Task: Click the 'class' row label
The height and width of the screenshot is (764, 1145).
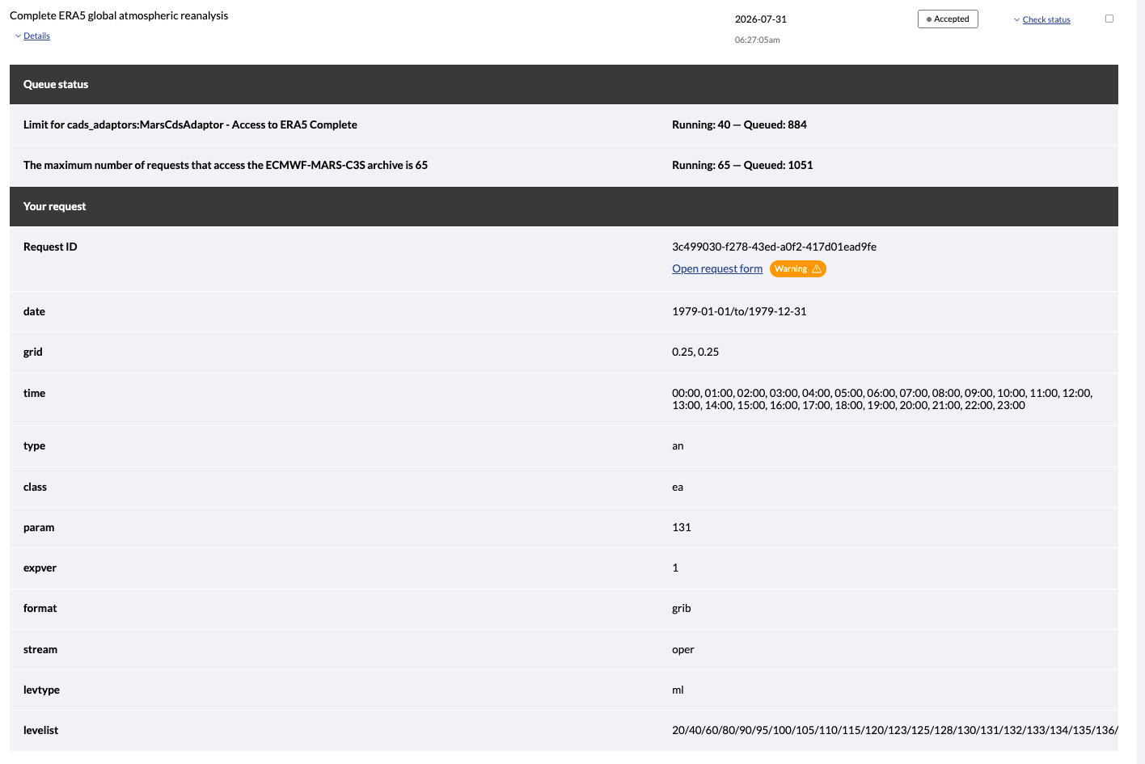Action: (x=35, y=487)
